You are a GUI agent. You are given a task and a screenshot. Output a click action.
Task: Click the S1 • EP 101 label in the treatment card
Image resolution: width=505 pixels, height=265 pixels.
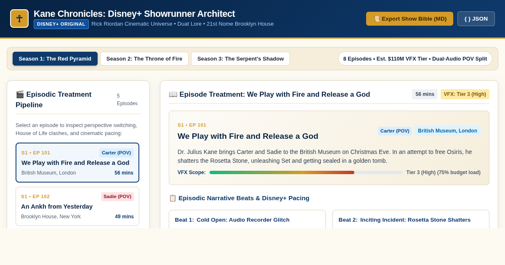click(192, 125)
